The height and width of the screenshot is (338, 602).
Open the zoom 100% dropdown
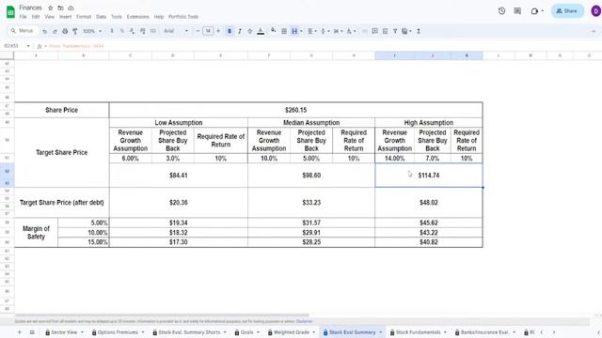[92, 31]
